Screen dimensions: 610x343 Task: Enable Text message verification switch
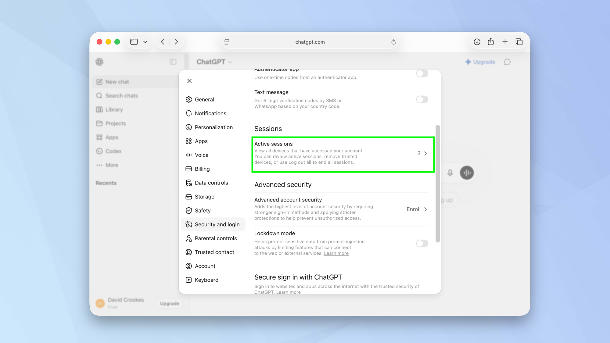(x=422, y=99)
